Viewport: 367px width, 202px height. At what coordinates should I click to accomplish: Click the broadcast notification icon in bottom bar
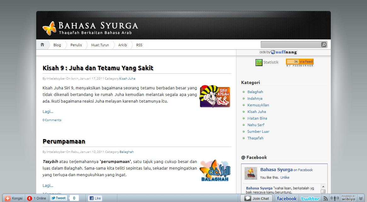pos(335,198)
